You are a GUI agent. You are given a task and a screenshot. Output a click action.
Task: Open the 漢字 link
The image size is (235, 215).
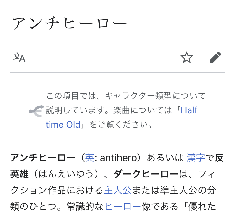pos(196,158)
